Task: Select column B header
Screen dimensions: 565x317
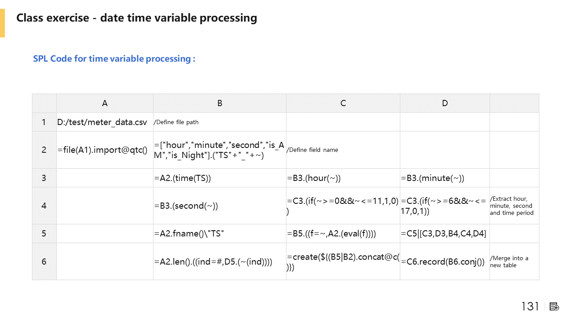Action: [219, 103]
